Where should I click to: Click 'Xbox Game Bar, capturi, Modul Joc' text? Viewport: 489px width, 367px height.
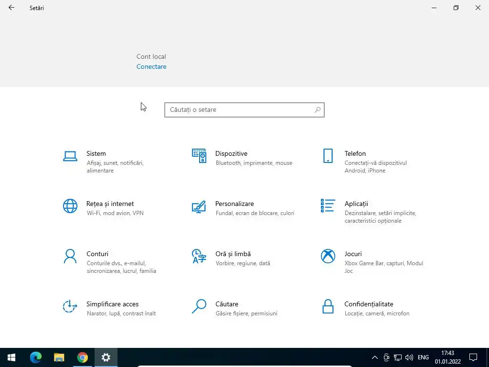[383, 267]
